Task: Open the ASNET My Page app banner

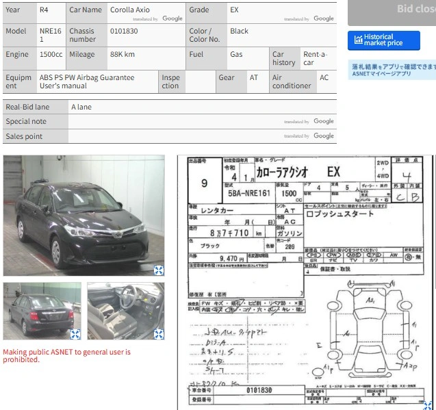Action: tap(392, 70)
